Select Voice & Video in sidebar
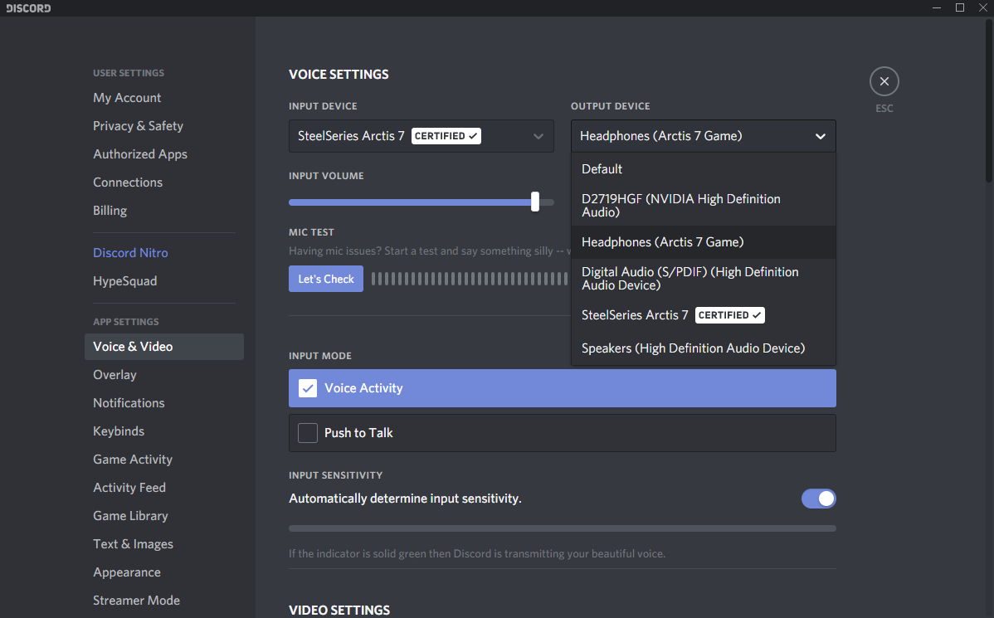Screen dimensions: 994x618 click(x=164, y=347)
